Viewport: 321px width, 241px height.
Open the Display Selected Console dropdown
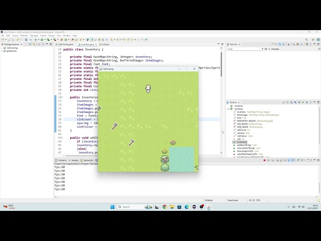[x=304, y=160]
